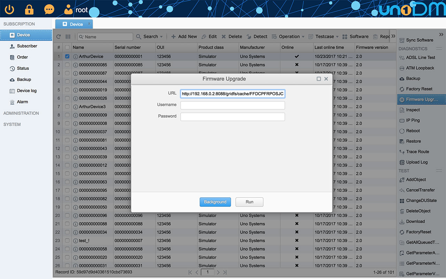The height and width of the screenshot is (279, 446).
Task: Uncheck the ArthurDevice row checkbox
Action: click(67, 56)
